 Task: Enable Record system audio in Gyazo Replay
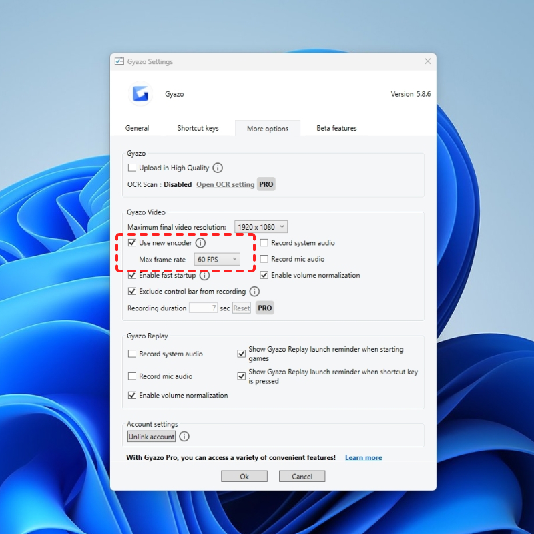pos(131,354)
